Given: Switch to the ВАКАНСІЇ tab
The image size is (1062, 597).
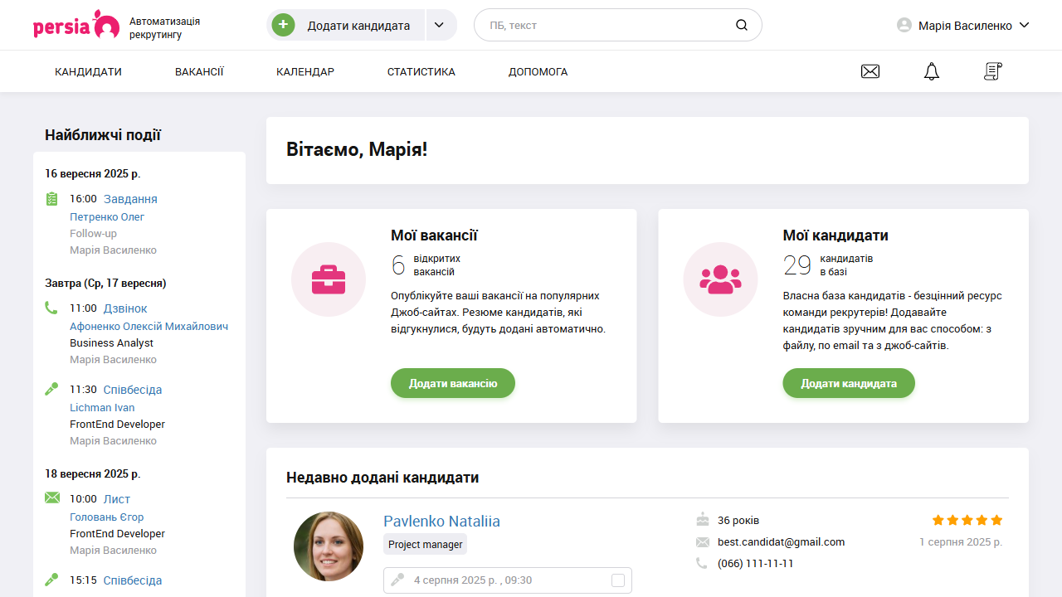Looking at the screenshot, I should 199,71.
